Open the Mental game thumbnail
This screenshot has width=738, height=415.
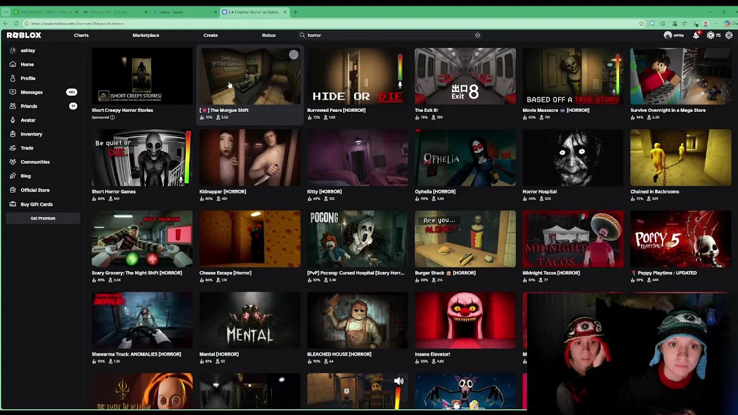click(250, 320)
